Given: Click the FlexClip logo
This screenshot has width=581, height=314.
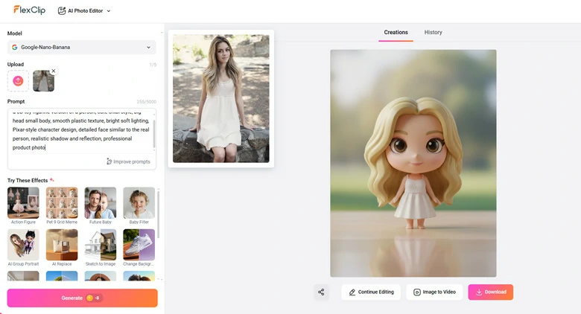Looking at the screenshot, I should pyautogui.click(x=29, y=10).
